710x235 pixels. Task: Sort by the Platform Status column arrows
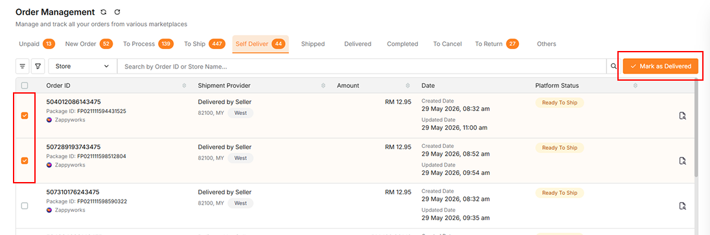click(x=636, y=86)
